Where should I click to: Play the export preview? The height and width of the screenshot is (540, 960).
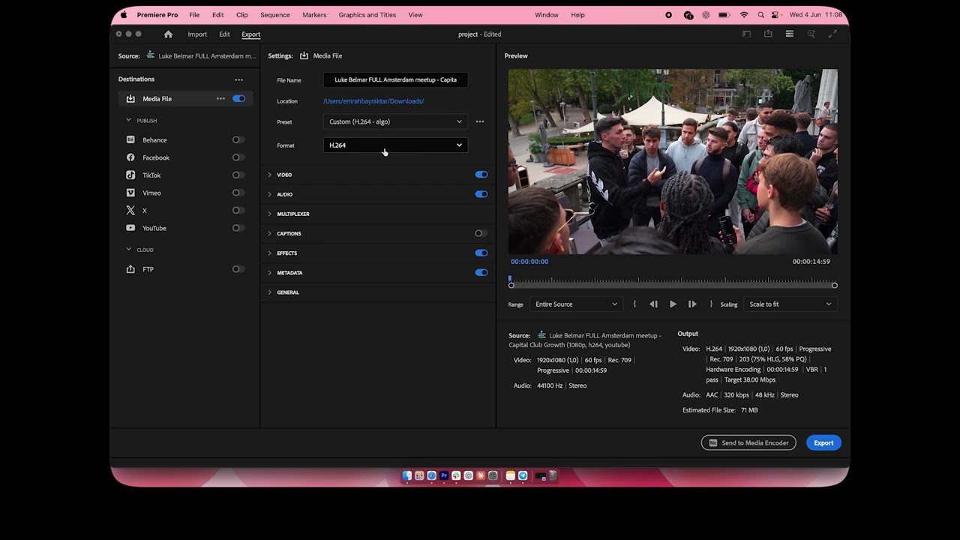pyautogui.click(x=673, y=304)
